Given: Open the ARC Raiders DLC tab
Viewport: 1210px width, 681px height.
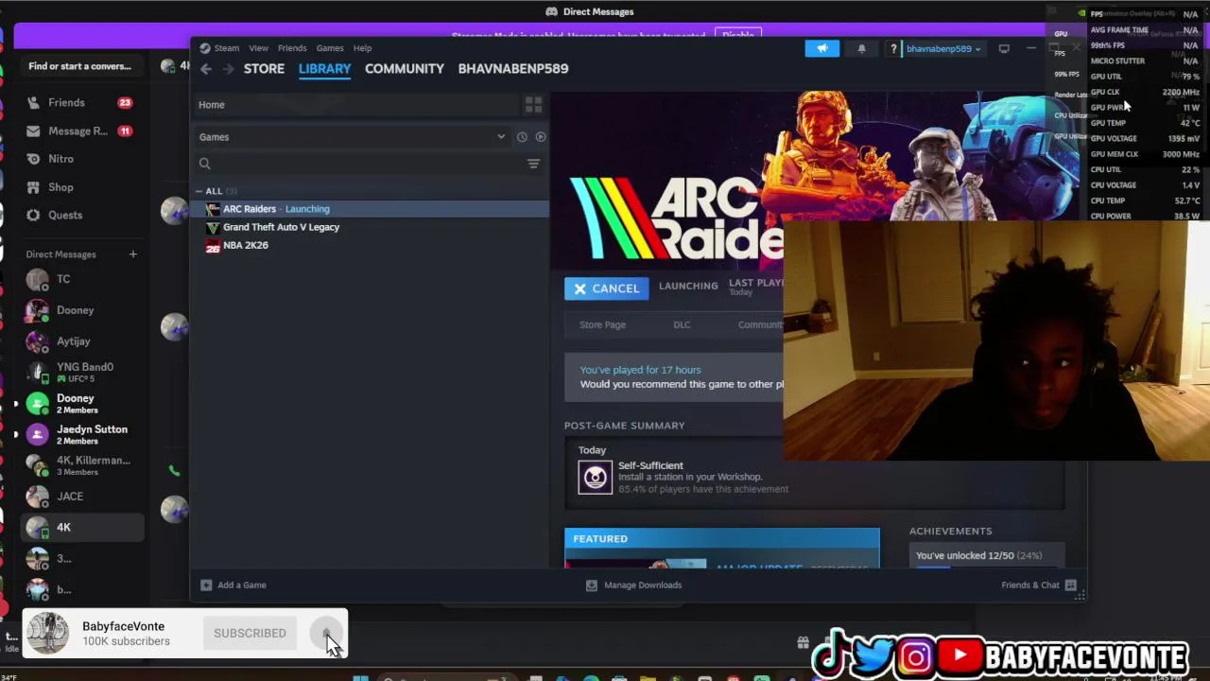Looking at the screenshot, I should tap(682, 324).
